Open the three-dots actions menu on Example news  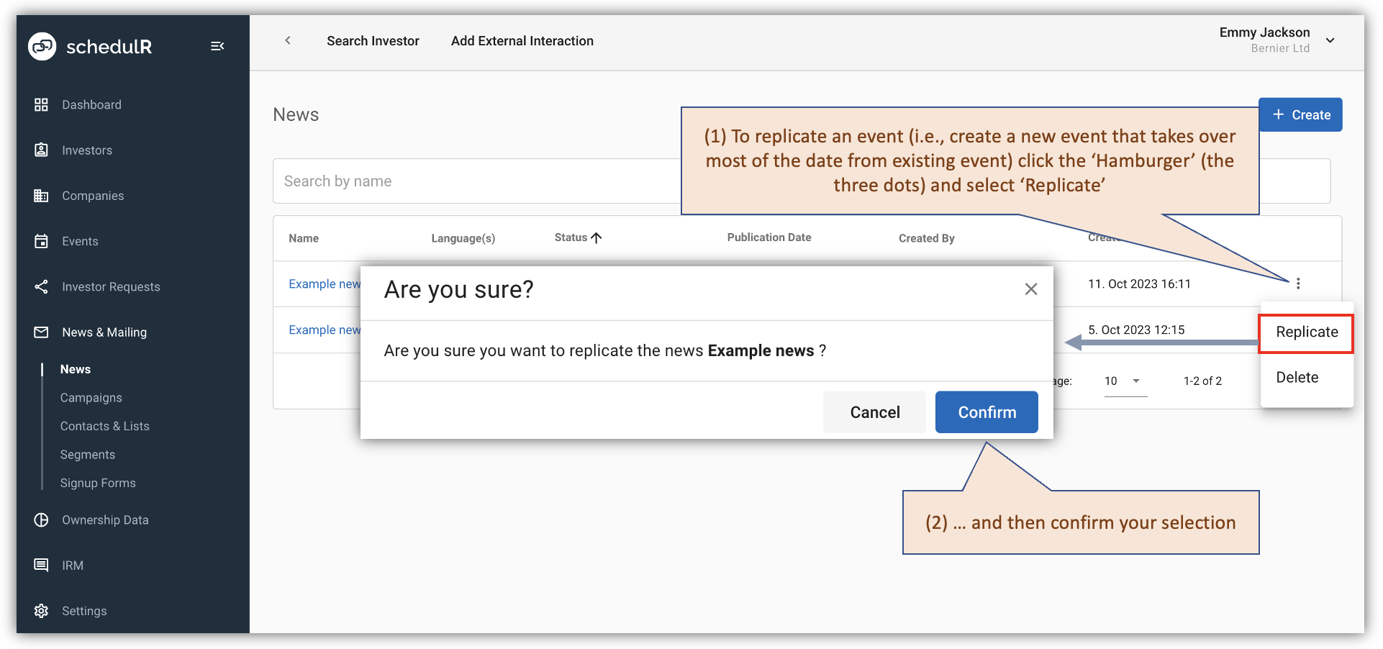click(x=1298, y=283)
